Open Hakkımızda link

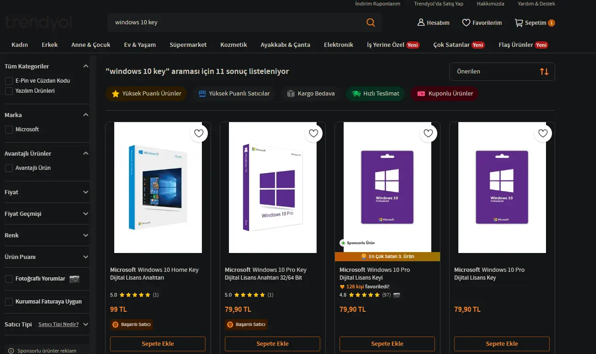(x=490, y=4)
